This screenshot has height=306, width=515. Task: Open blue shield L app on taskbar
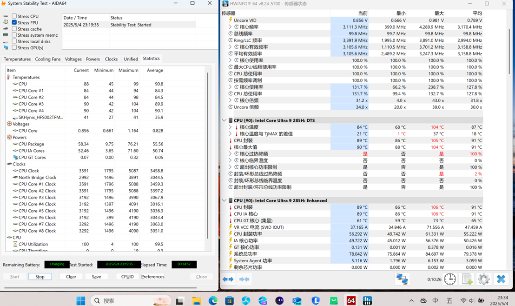point(316,300)
